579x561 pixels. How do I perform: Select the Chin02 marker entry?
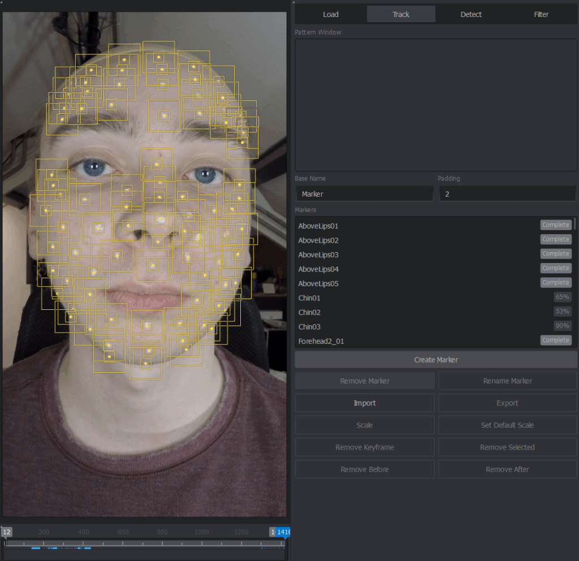pos(309,312)
